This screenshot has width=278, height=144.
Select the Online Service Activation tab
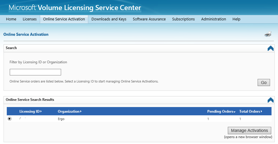[x=64, y=19]
